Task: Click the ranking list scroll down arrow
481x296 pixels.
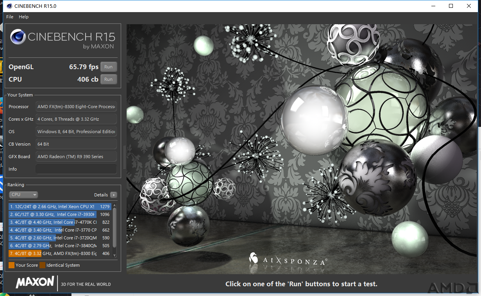Action: [x=114, y=255]
